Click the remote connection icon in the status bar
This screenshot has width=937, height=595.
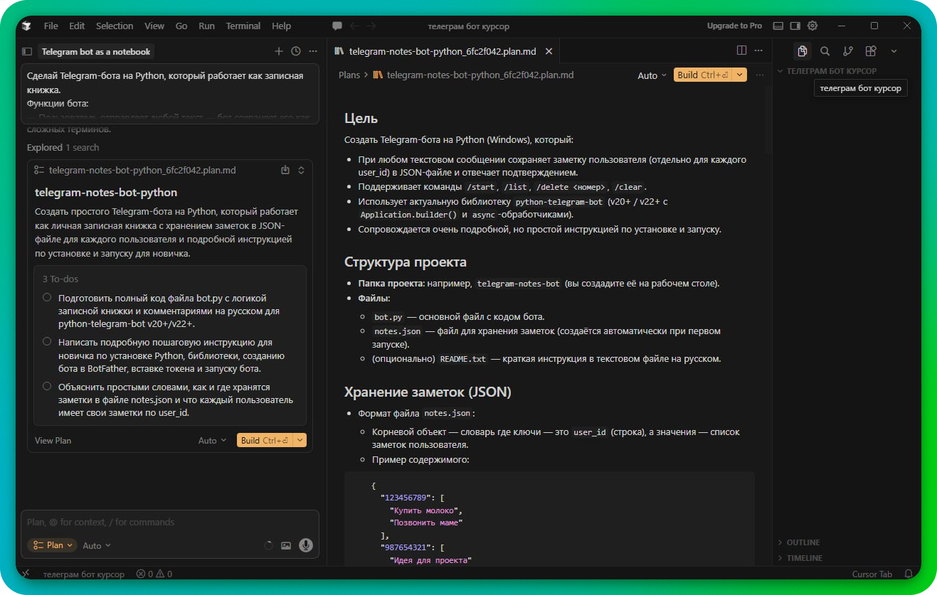click(26, 574)
